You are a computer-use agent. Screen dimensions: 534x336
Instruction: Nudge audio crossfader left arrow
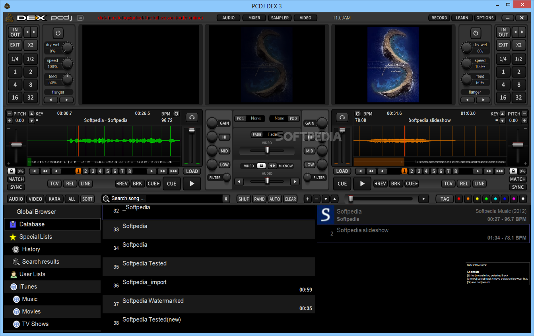pos(239,182)
